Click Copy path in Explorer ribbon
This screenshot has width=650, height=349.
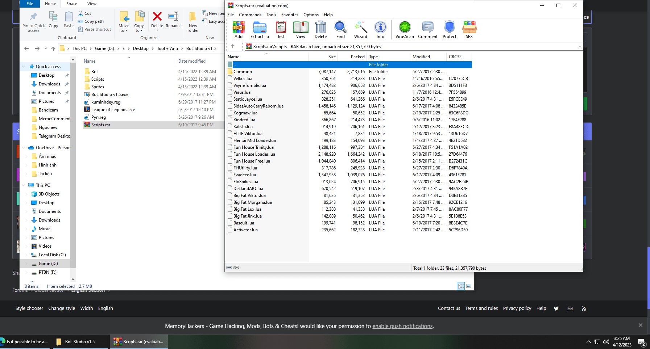tap(91, 21)
